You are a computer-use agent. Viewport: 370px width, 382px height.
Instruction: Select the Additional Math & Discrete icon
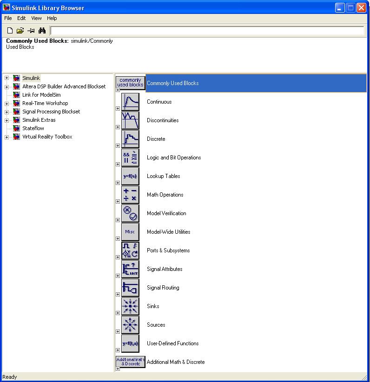(131, 362)
